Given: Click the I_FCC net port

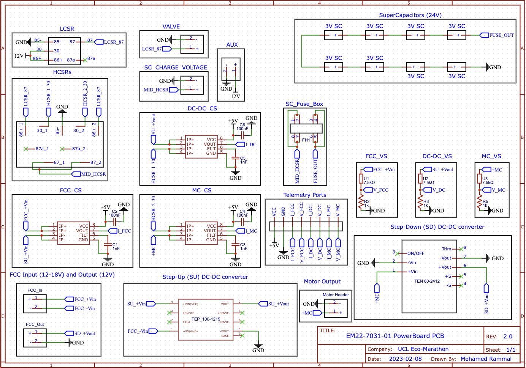Looking at the screenshot, I should [119, 231].
